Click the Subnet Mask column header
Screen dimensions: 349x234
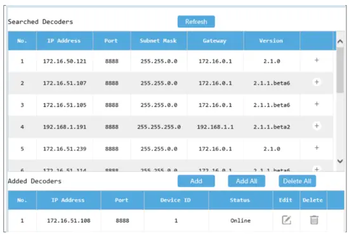159,41
